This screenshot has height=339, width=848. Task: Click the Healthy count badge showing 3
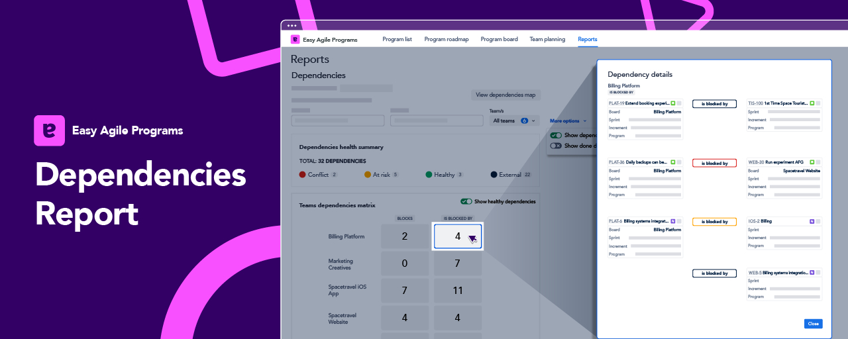[x=460, y=175]
